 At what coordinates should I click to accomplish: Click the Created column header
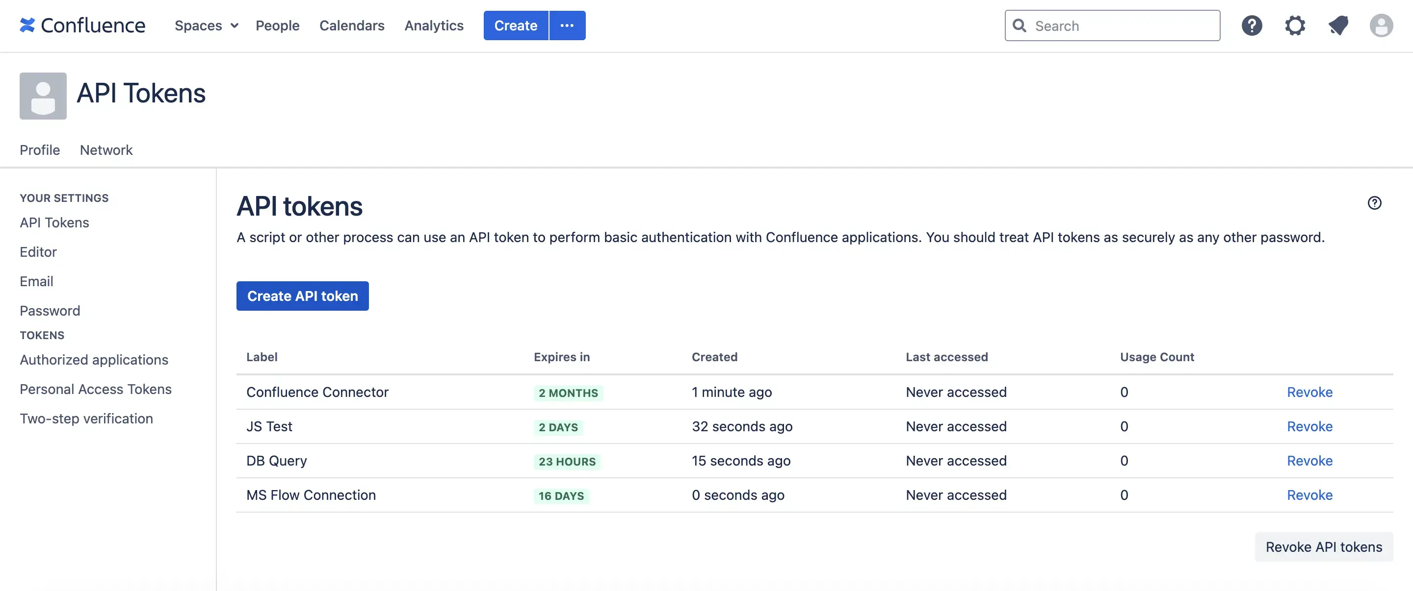click(714, 357)
